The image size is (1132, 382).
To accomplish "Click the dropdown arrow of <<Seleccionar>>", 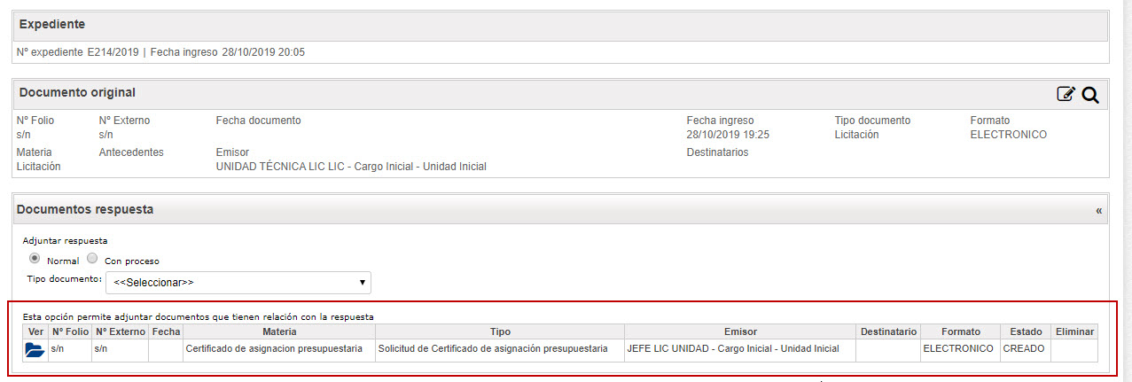I will (x=363, y=283).
